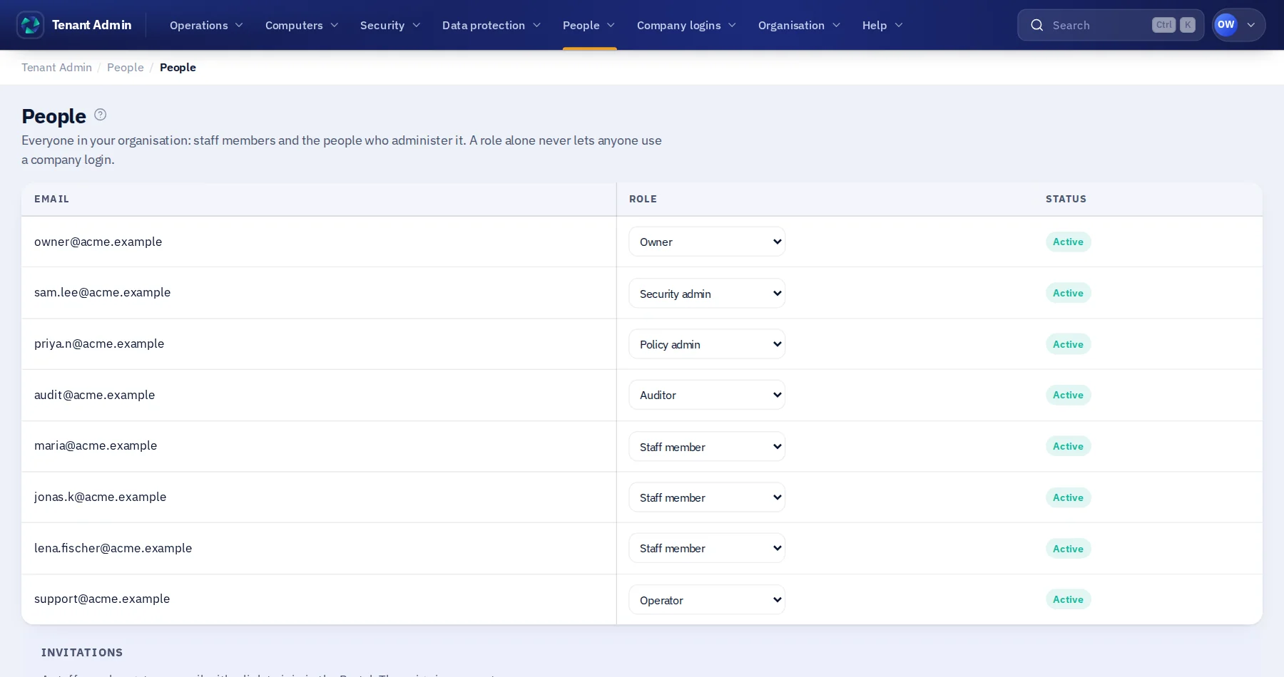
Task: Open the Company logins menu
Action: (x=686, y=25)
